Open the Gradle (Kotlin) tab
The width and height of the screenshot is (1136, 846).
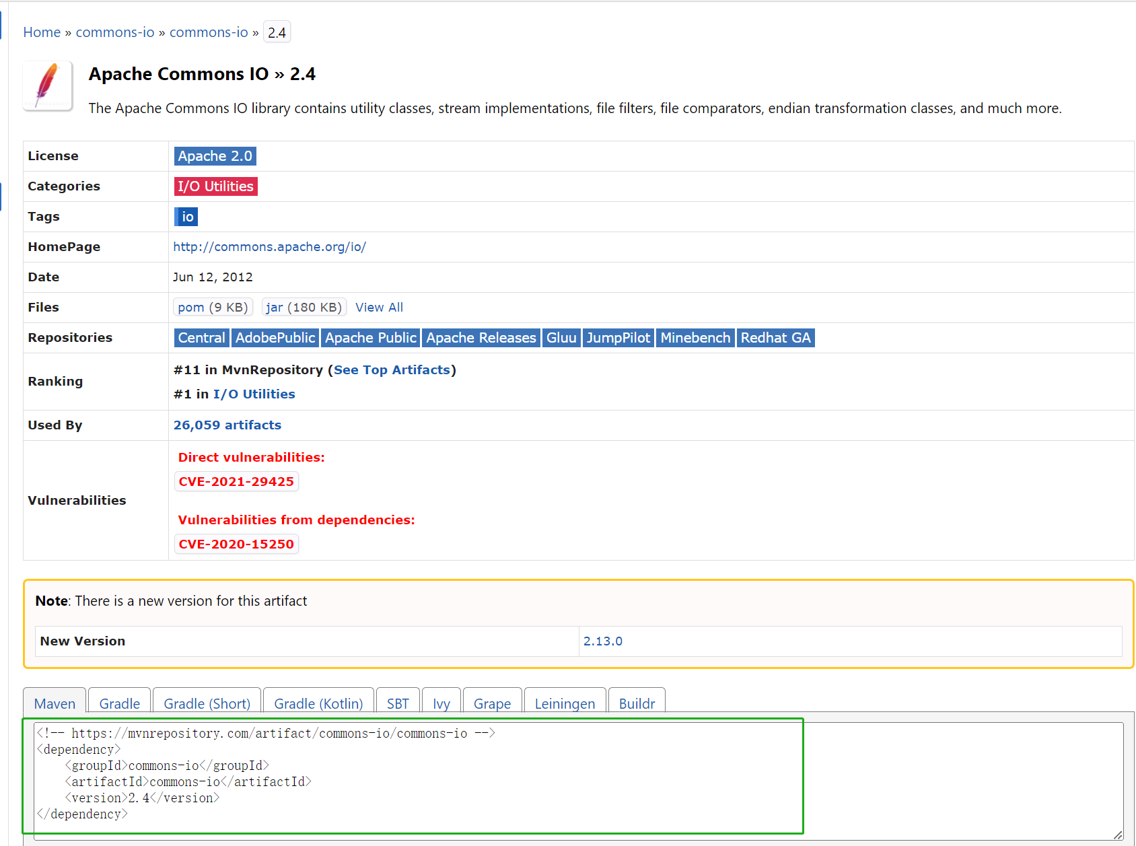(318, 703)
